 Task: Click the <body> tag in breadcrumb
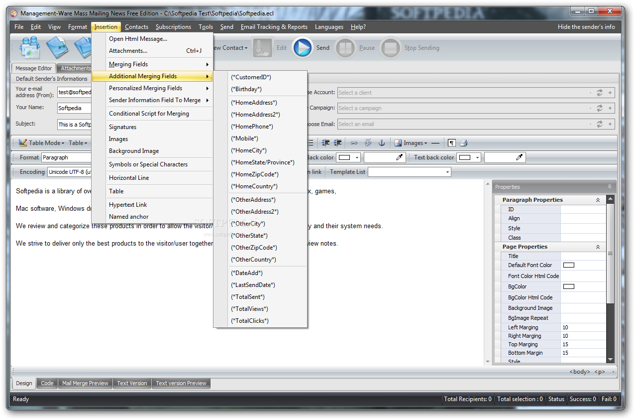point(580,372)
